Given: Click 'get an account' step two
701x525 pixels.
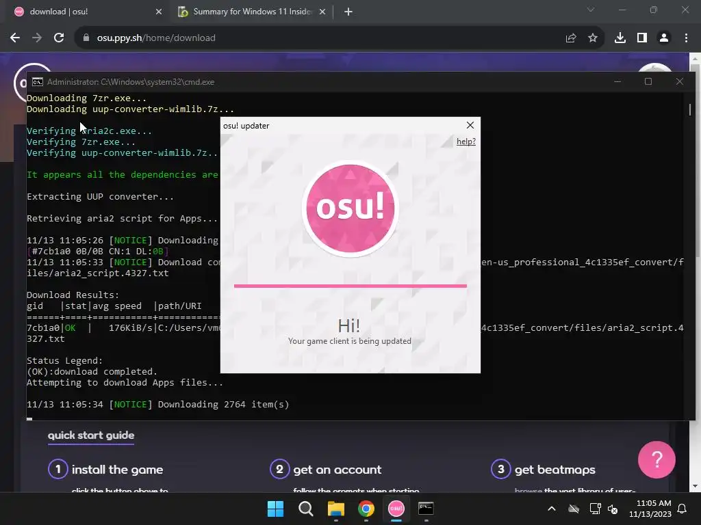Looking at the screenshot, I should pos(326,470).
